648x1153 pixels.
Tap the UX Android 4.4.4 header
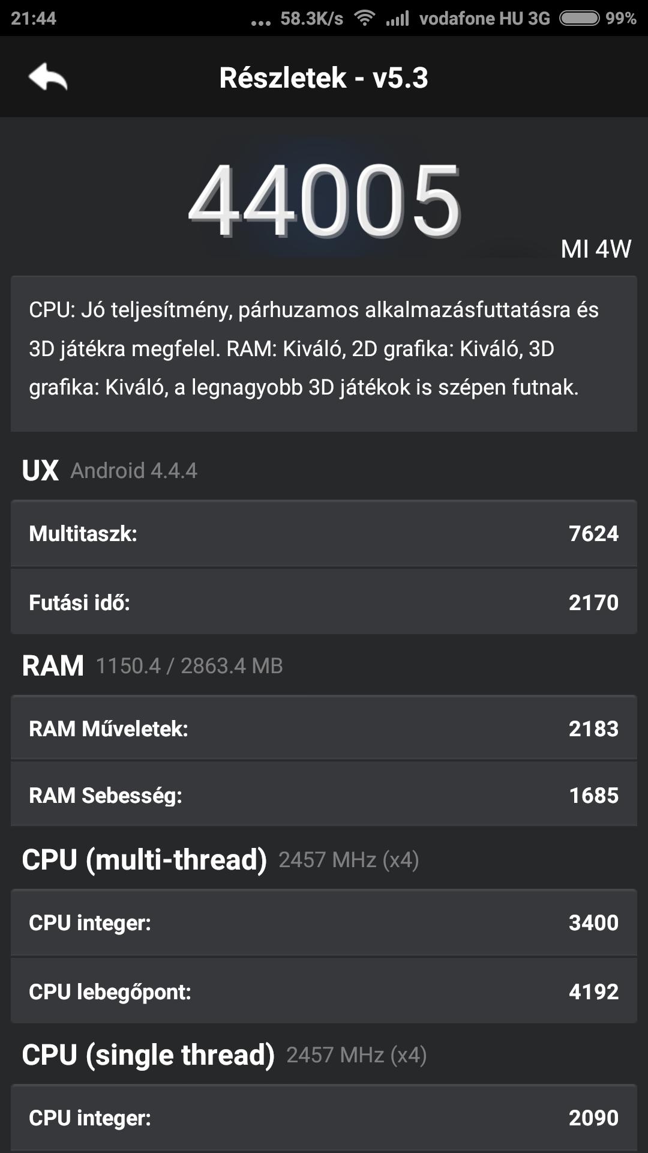coord(110,470)
